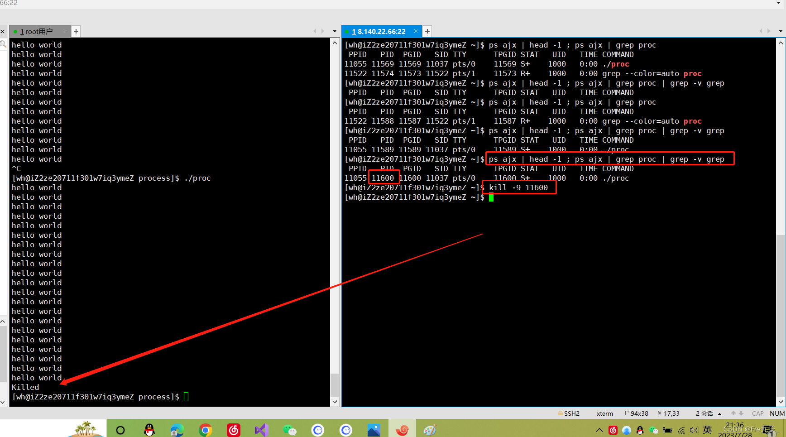786x437 pixels.
Task: Click the 'xterm' status bar entry
Action: coord(605,413)
